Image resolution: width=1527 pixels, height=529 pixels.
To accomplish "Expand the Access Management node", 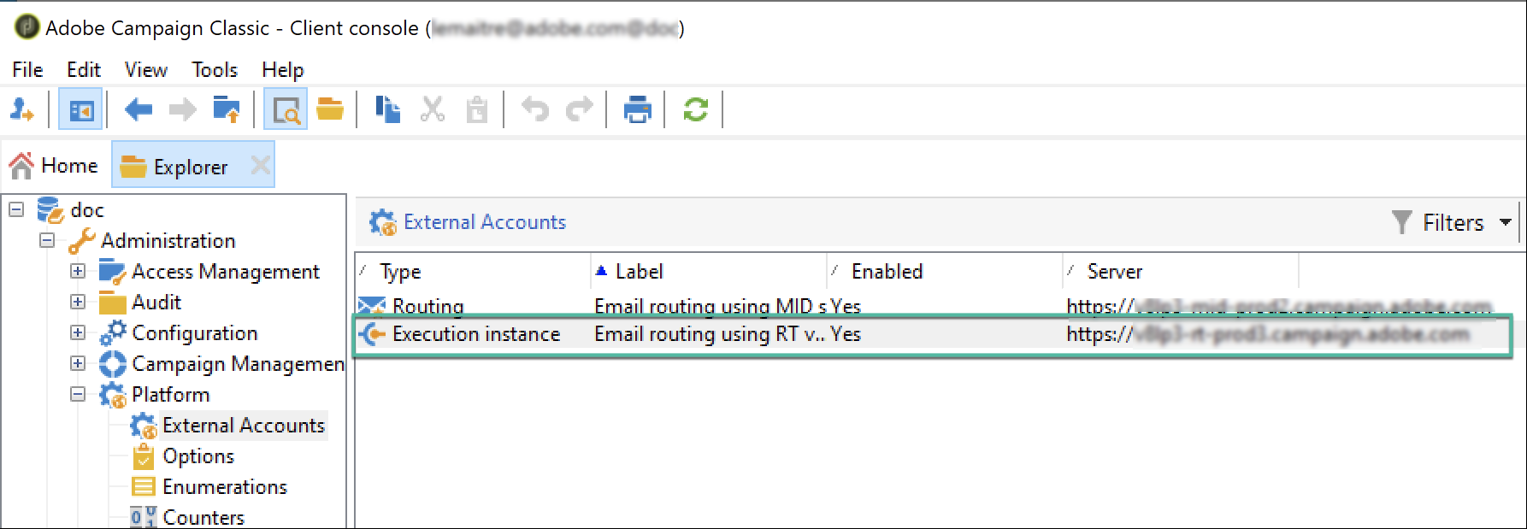I will click(78, 271).
